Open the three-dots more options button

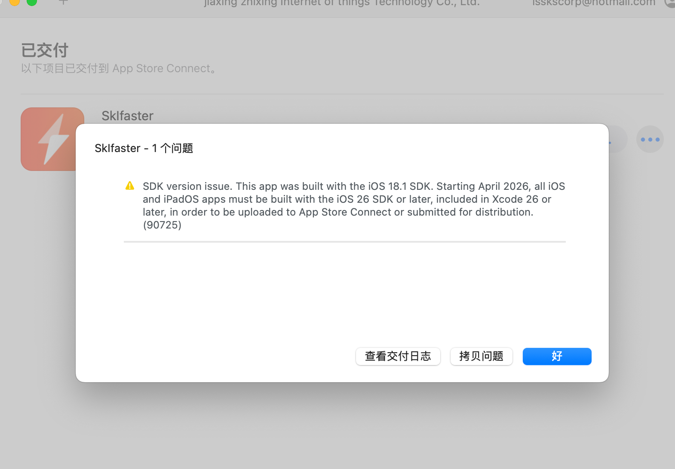(650, 139)
